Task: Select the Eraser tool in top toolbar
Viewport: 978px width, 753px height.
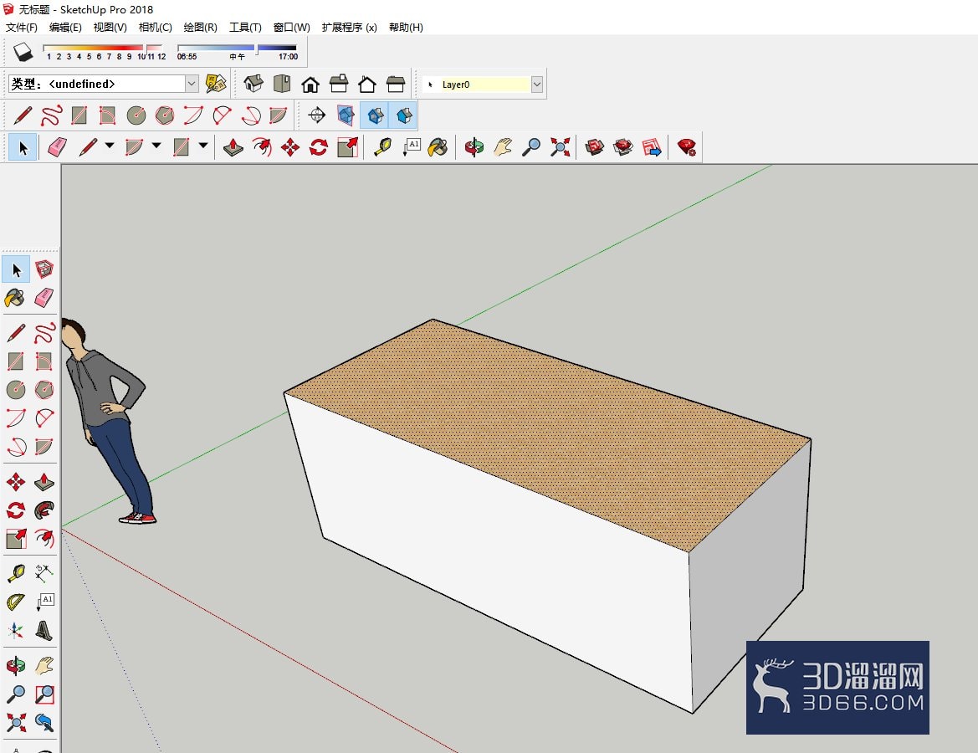Action: coord(57,148)
